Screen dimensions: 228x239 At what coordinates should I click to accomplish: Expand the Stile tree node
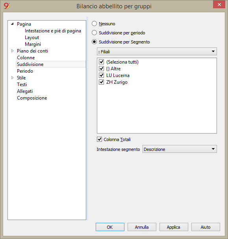(13, 77)
